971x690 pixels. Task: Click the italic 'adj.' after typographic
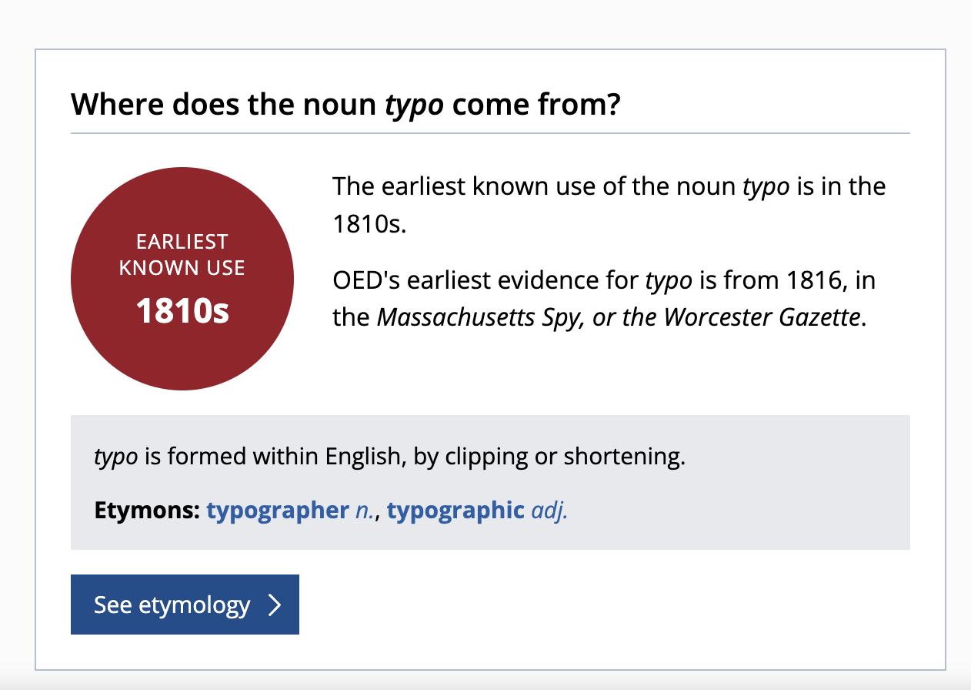coord(549,511)
